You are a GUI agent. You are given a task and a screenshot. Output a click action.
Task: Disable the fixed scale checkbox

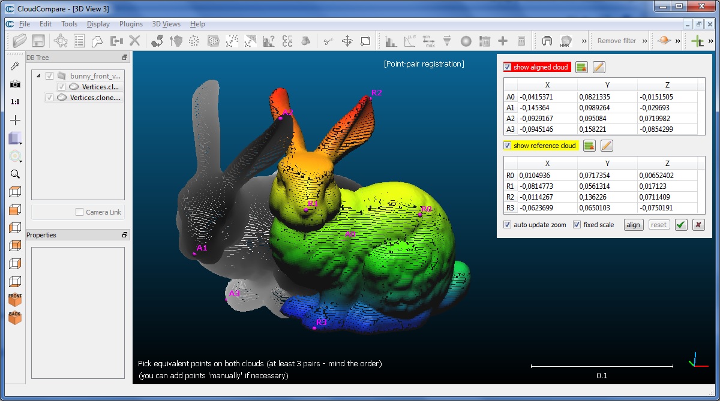577,224
